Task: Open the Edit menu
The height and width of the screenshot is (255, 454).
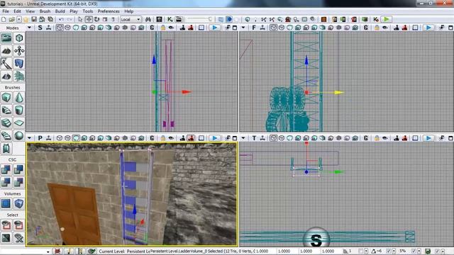Action: [17, 11]
